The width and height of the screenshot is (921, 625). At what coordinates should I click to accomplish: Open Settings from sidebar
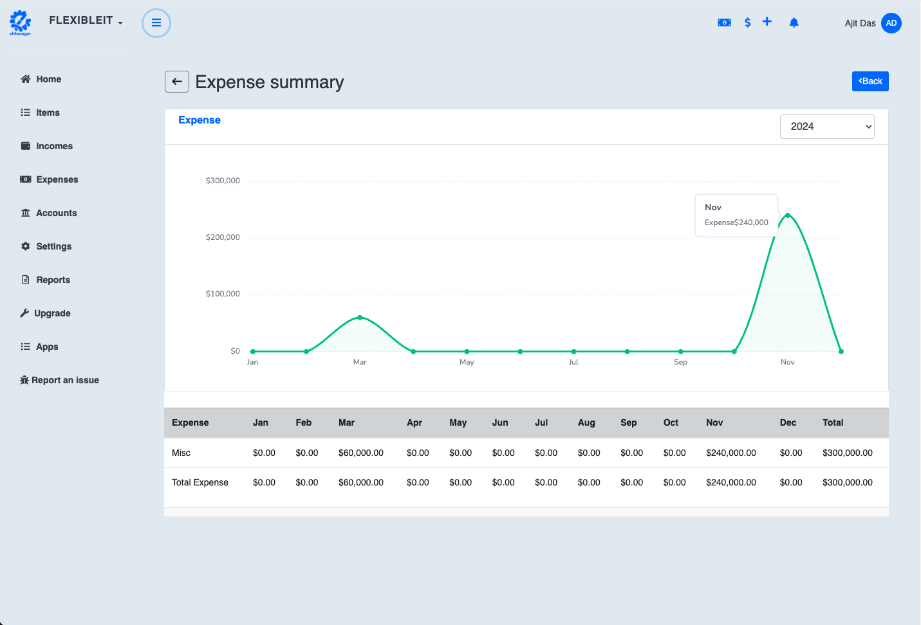click(53, 246)
